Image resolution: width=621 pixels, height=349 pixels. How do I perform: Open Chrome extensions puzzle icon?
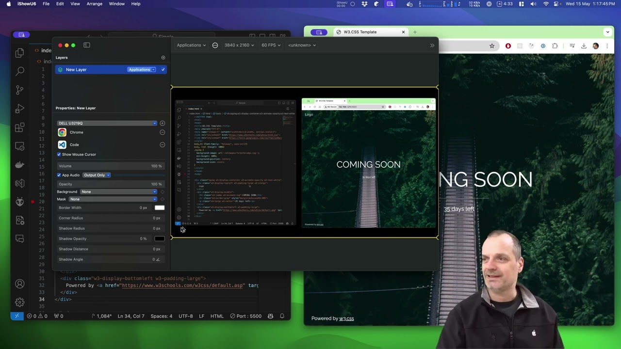point(555,46)
